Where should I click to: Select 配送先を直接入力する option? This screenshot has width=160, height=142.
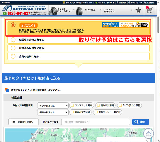13,40
